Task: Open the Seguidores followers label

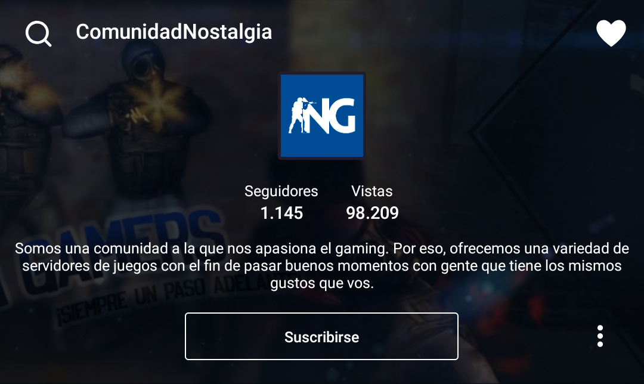Action: click(x=281, y=191)
